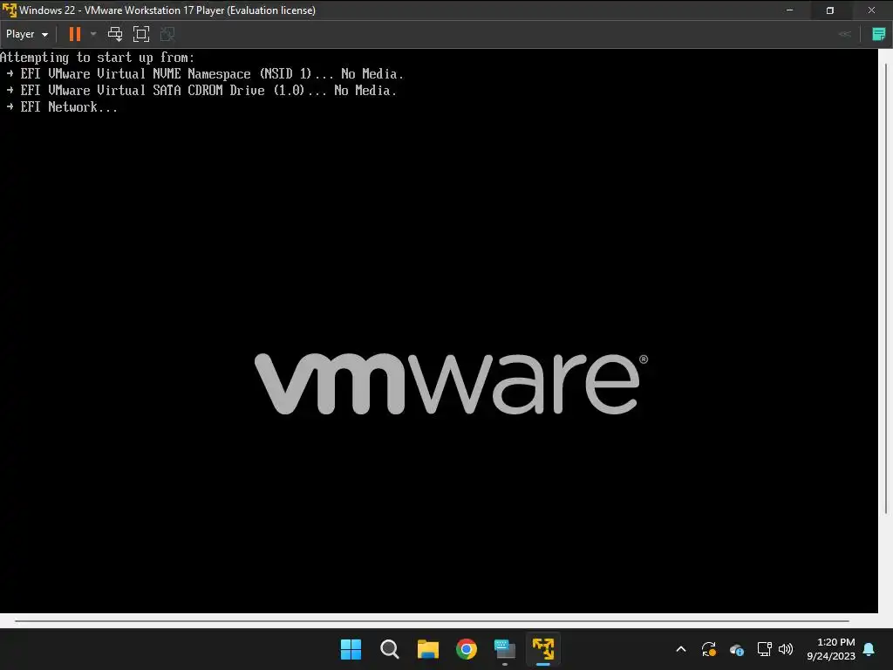Restore down the VMware window
This screenshot has width=893, height=670.
830,10
